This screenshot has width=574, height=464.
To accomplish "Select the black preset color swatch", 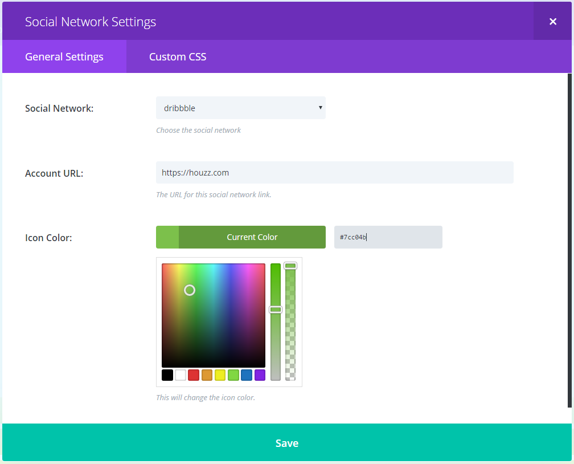I will [167, 375].
